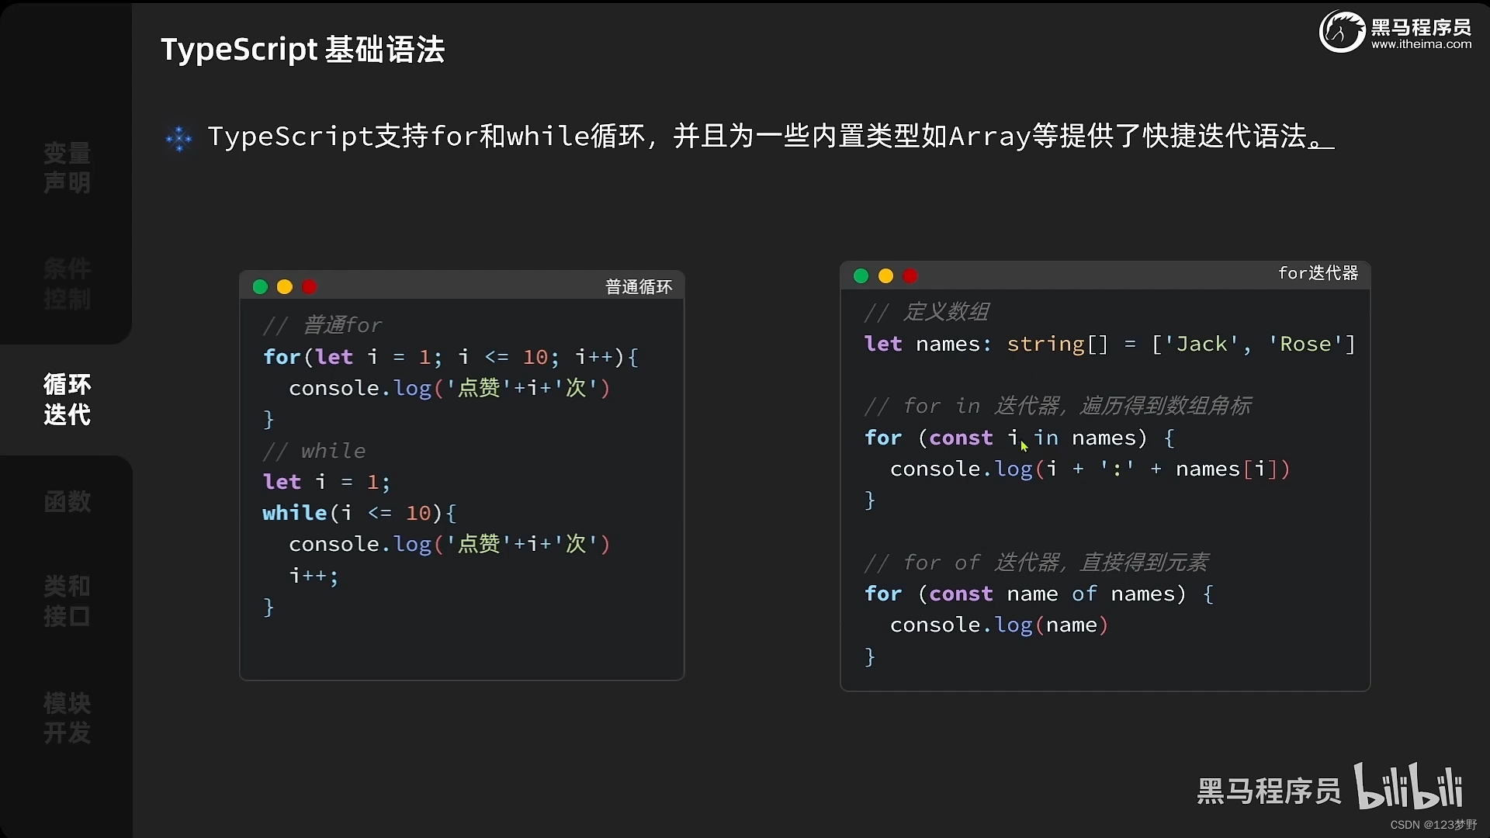This screenshot has height=838, width=1490.
Task: Click the for迭代器 window title bar
Action: pyautogui.click(x=1318, y=273)
